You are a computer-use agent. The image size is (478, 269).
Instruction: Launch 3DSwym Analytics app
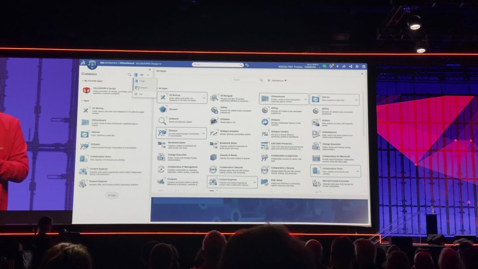[214, 133]
